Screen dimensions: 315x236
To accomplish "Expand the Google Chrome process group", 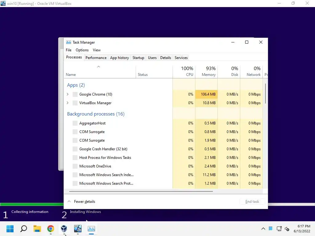I will 67,94.
